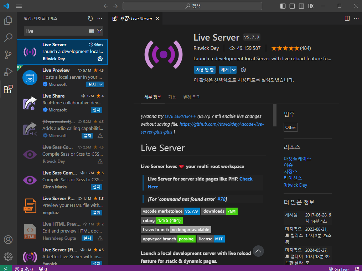
Task: Clear extensions search results
Action: pos(92,31)
